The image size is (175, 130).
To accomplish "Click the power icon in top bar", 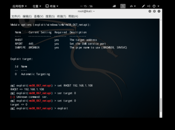I will [x=154, y=6].
